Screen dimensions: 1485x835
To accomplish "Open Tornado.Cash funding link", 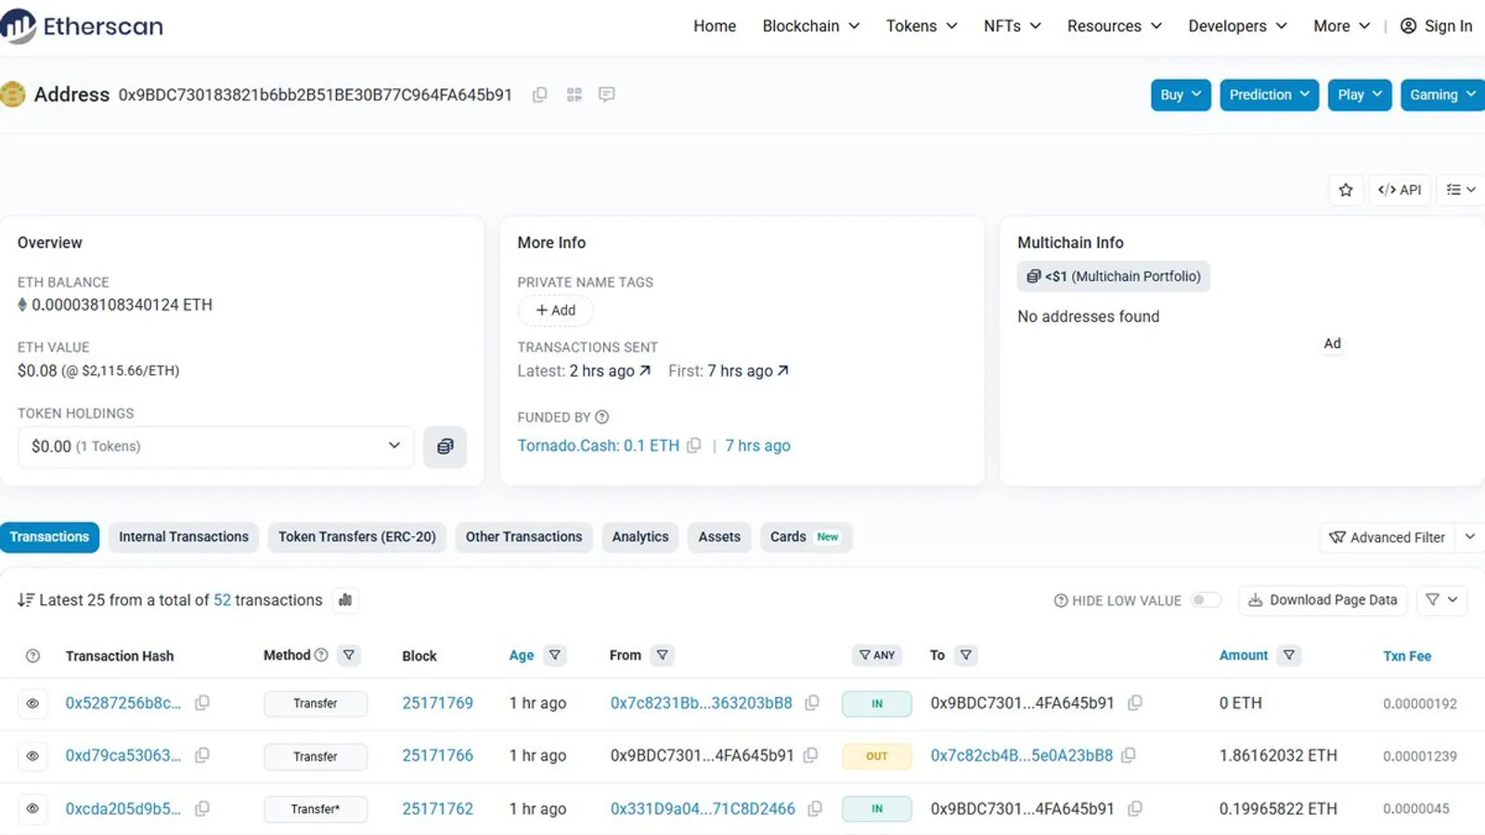I will [598, 445].
